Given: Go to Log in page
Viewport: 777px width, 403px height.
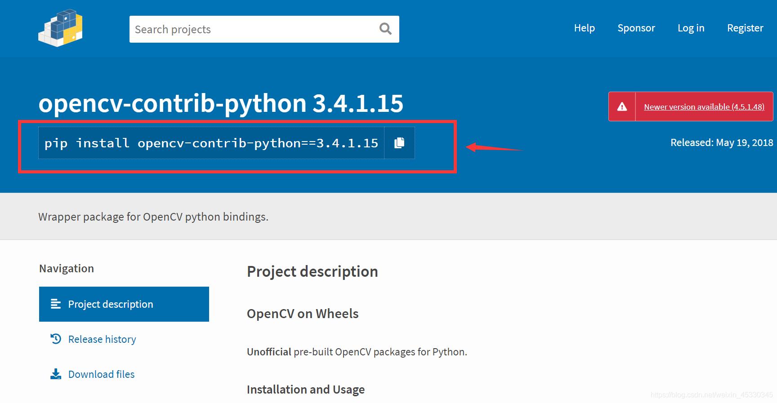Looking at the screenshot, I should [691, 28].
